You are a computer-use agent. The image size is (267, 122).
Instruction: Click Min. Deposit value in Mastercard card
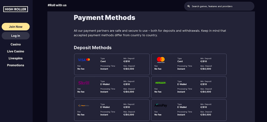204,61
